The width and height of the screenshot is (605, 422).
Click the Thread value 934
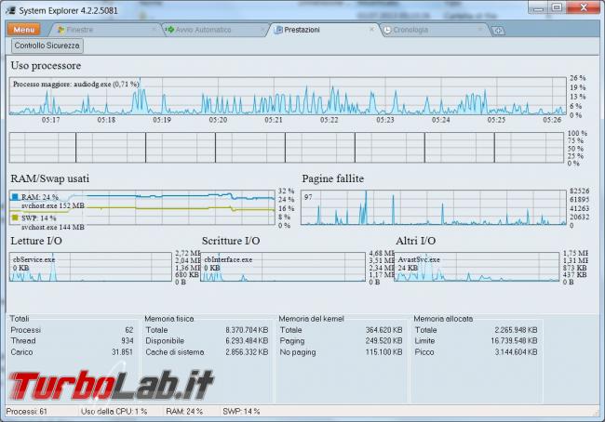coord(127,341)
